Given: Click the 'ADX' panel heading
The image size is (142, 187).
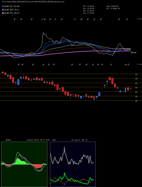Looking at the screenshot, I should tap(54, 140).
